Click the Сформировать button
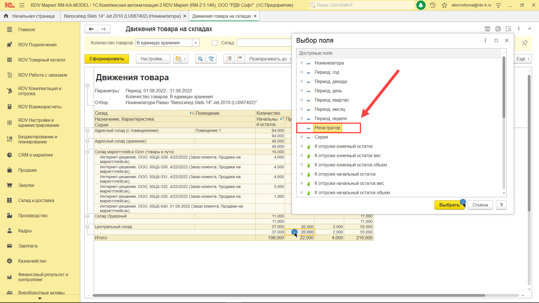This screenshot has height=303, width=539. point(106,59)
